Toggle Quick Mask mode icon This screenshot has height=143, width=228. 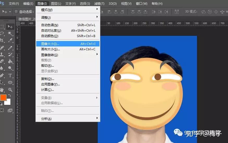(2, 110)
